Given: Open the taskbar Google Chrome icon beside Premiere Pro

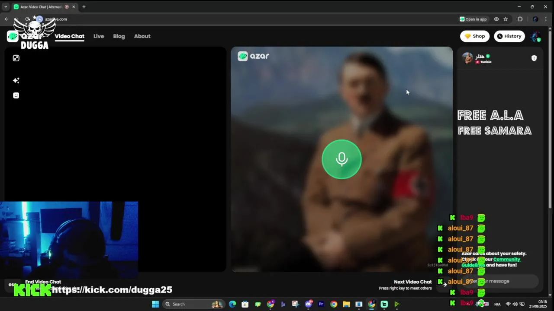Looking at the screenshot, I should click(334, 304).
